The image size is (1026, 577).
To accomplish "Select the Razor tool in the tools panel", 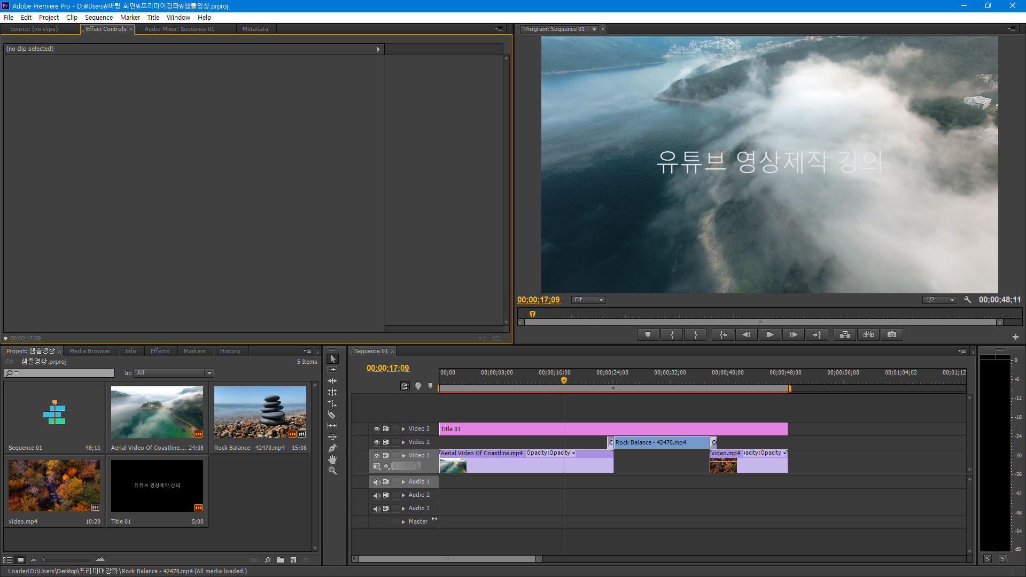I will coord(332,415).
